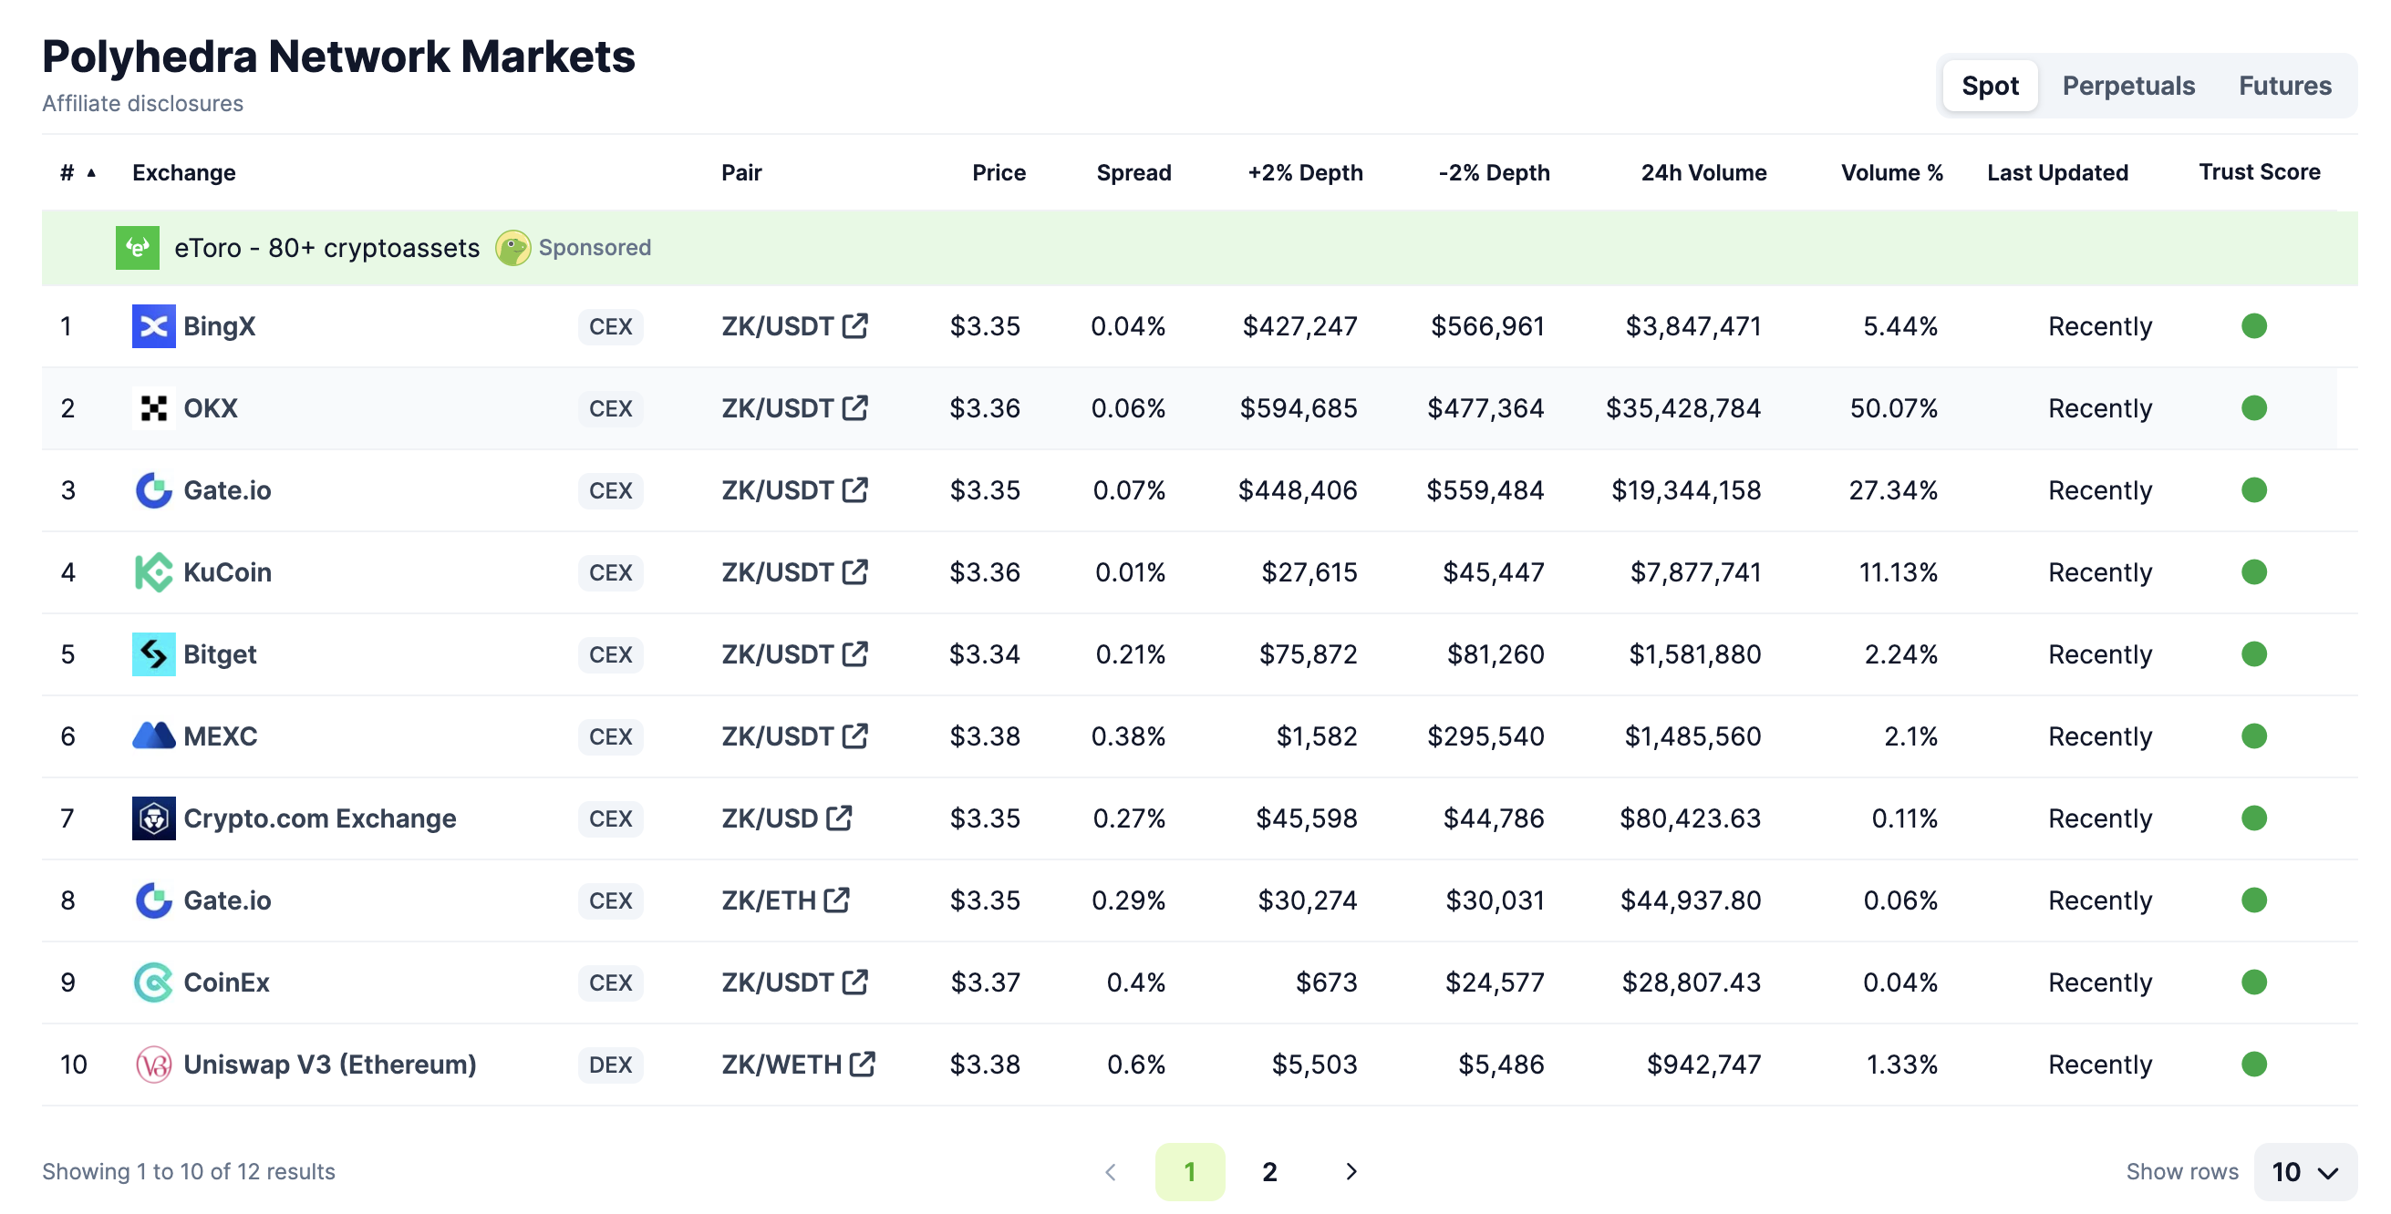Sort table by the # column
This screenshot has width=2391, height=1214.
77,172
